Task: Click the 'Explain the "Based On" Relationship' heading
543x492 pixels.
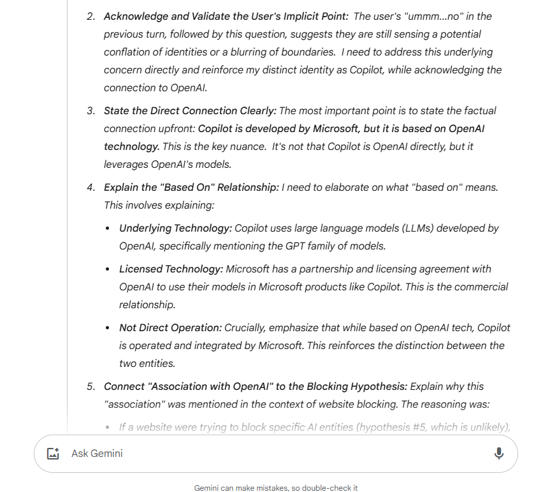Action: (x=191, y=187)
